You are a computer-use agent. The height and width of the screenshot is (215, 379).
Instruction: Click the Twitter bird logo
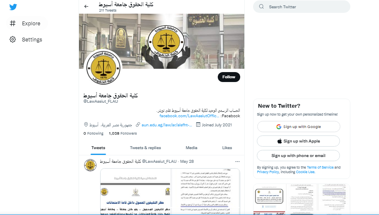click(13, 7)
